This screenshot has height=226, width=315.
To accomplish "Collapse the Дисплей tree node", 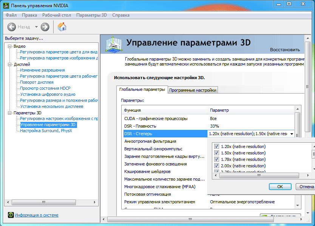I will tap(9, 64).
